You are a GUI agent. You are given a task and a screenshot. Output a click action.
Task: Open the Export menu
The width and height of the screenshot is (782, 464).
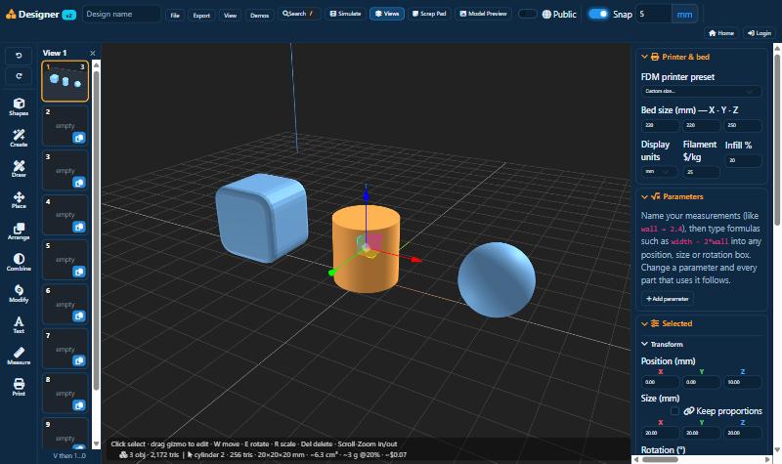pos(201,15)
